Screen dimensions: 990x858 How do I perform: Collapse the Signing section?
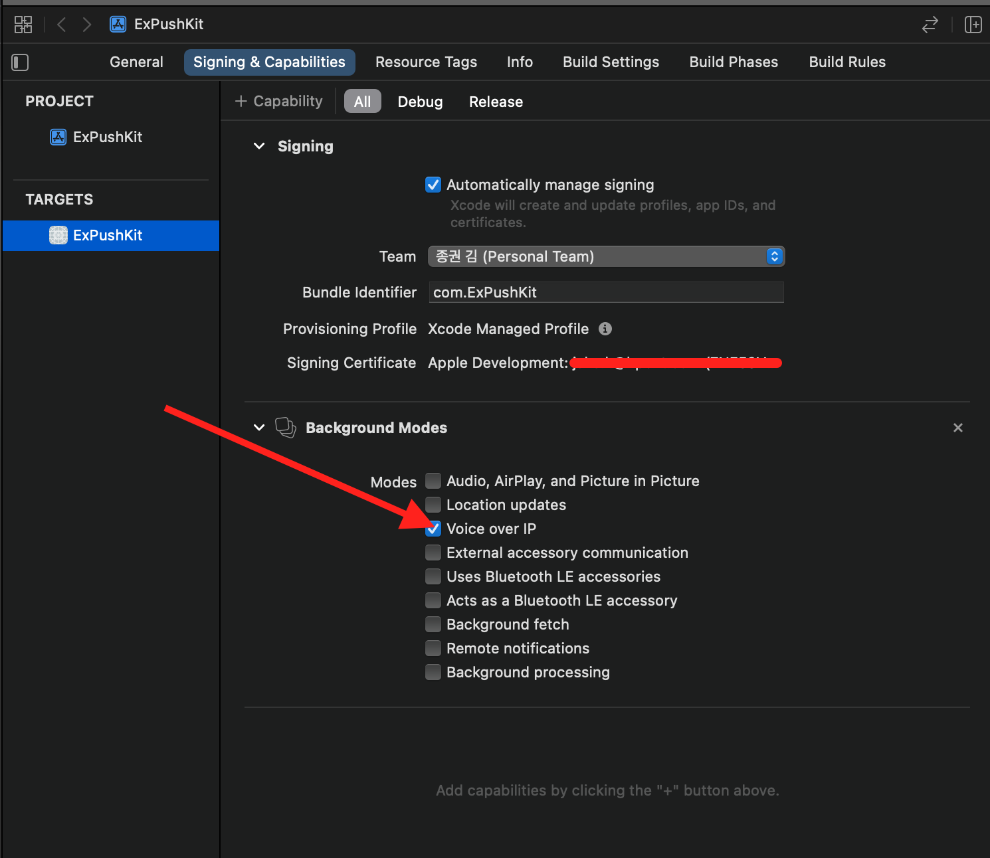click(260, 146)
